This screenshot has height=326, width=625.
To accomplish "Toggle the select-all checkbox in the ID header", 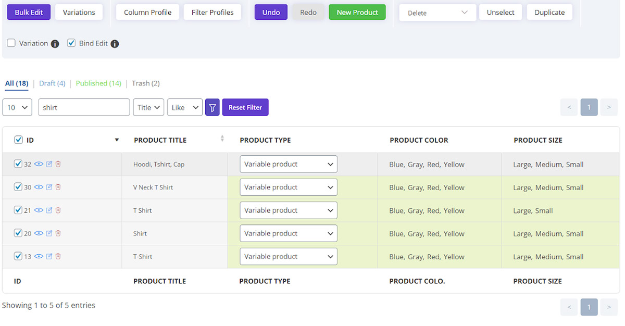I will (x=18, y=140).
